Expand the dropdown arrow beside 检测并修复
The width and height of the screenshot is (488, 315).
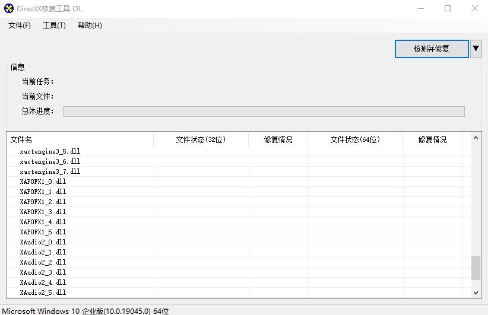click(x=476, y=49)
